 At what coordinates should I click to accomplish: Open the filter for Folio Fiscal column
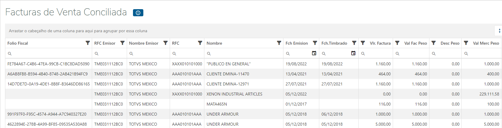(88, 43)
